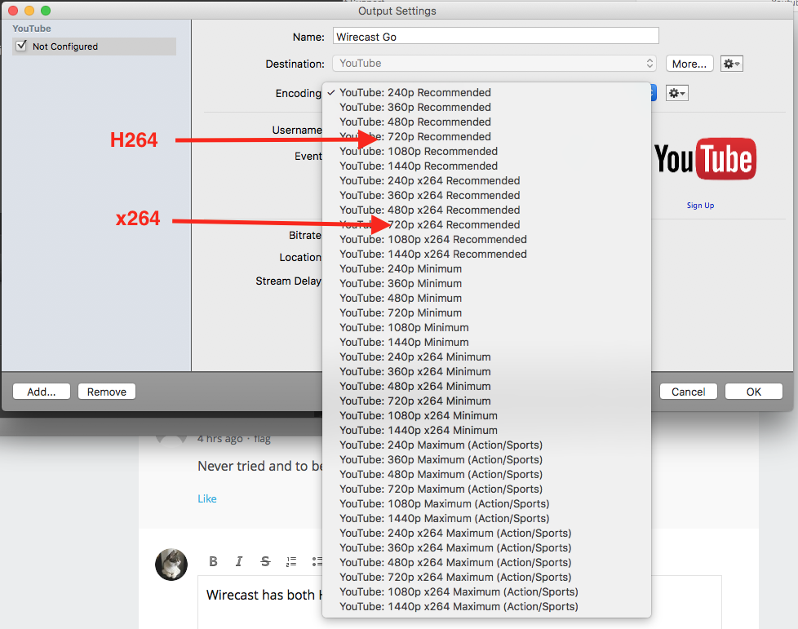The width and height of the screenshot is (798, 629).
Task: Select YouTube: 360p Recommended
Action: pos(486,108)
